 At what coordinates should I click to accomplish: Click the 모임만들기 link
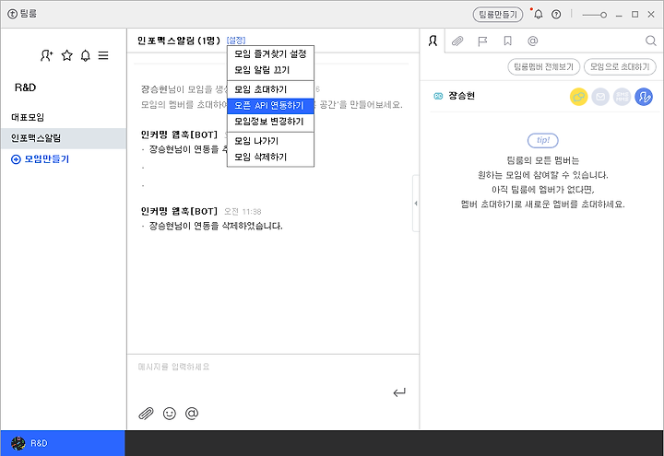[41, 159]
